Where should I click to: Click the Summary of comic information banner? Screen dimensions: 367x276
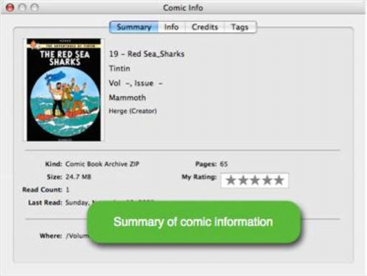pos(193,222)
